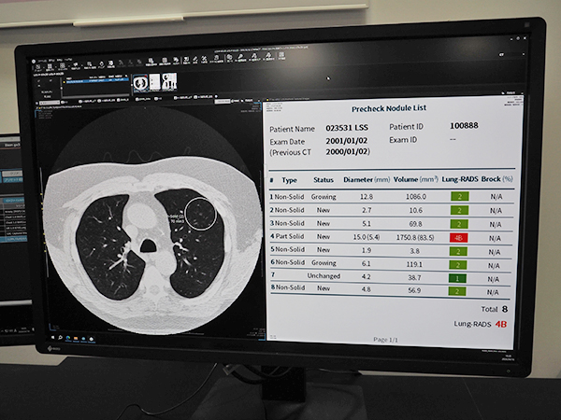The height and width of the screenshot is (420, 561).
Task: Click previous CT date 2000/01/02
Action: (x=346, y=152)
